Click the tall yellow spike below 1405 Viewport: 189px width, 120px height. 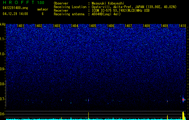pos(88,116)
